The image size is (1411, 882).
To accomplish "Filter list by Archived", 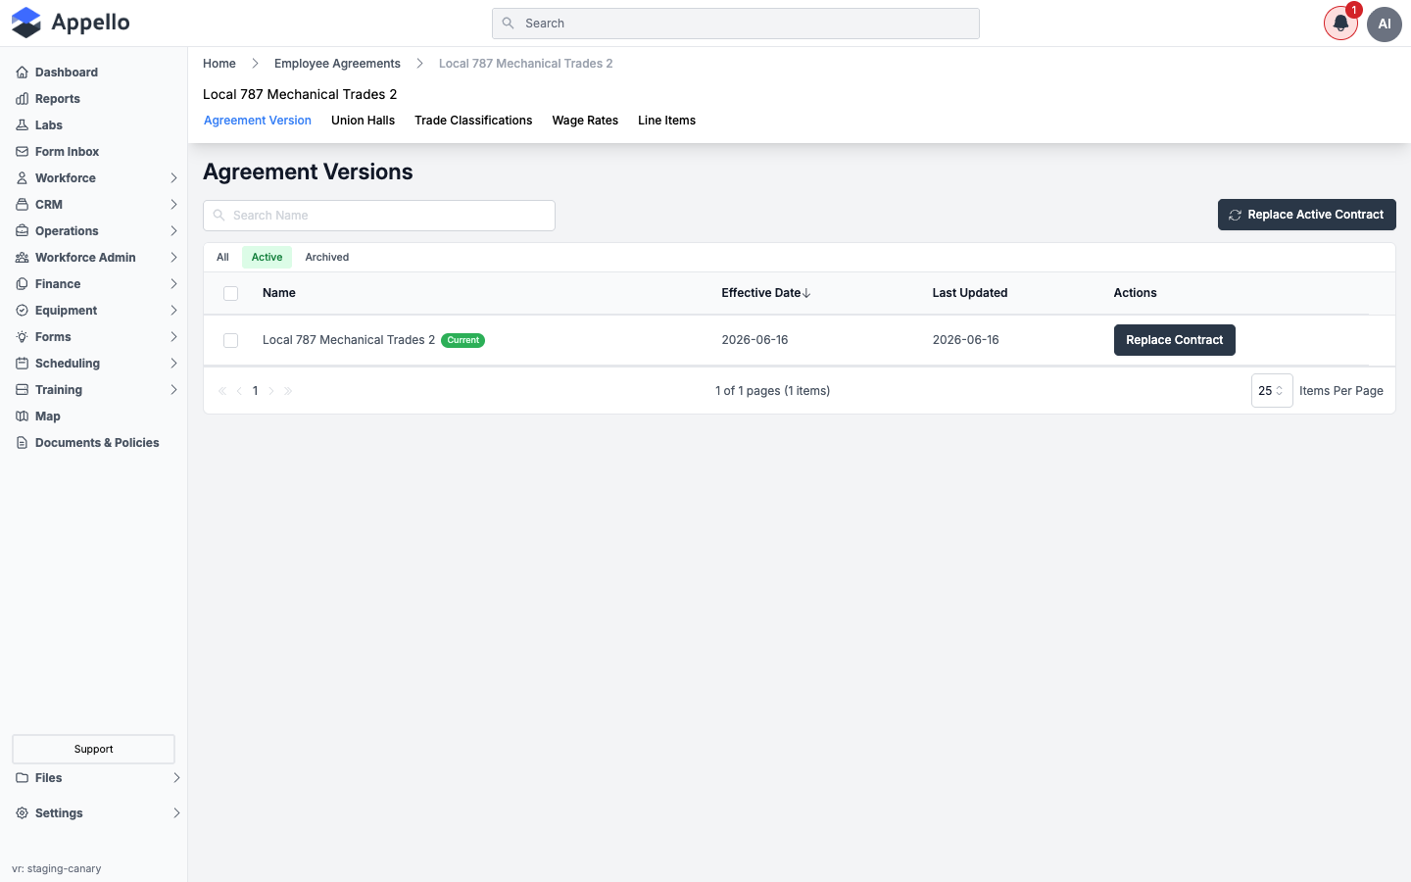I will (x=327, y=257).
